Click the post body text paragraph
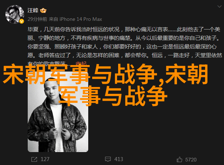 coord(125,46)
